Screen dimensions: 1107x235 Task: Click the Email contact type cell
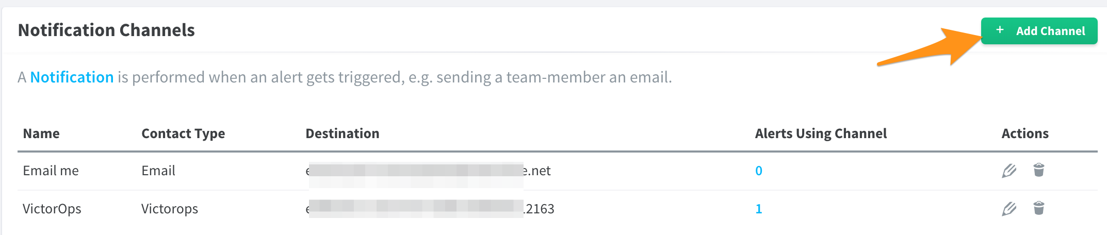point(158,171)
